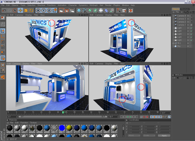The width and height of the screenshot is (195, 141).
Task: Toggle the Z axis lock
Action: (49, 10)
